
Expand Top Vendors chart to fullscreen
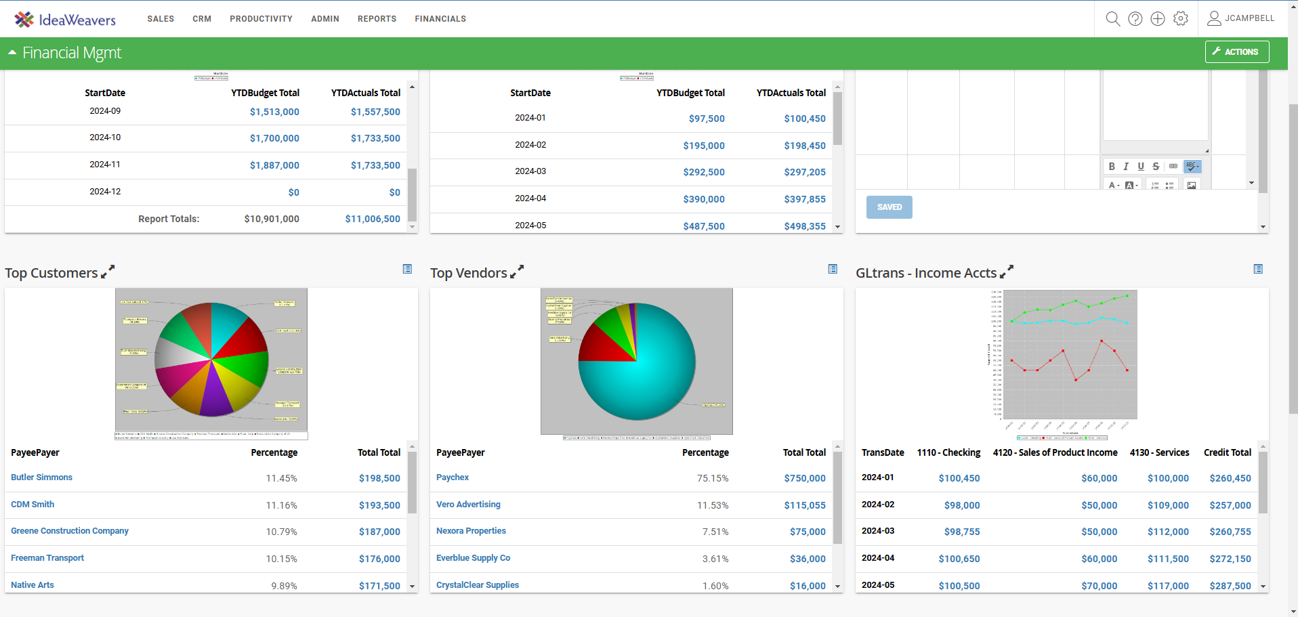(517, 272)
